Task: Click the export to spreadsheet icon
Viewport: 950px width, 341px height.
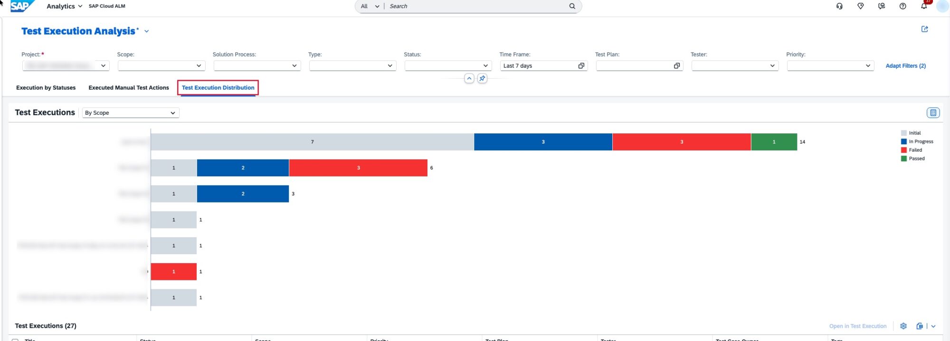Action: click(x=920, y=326)
